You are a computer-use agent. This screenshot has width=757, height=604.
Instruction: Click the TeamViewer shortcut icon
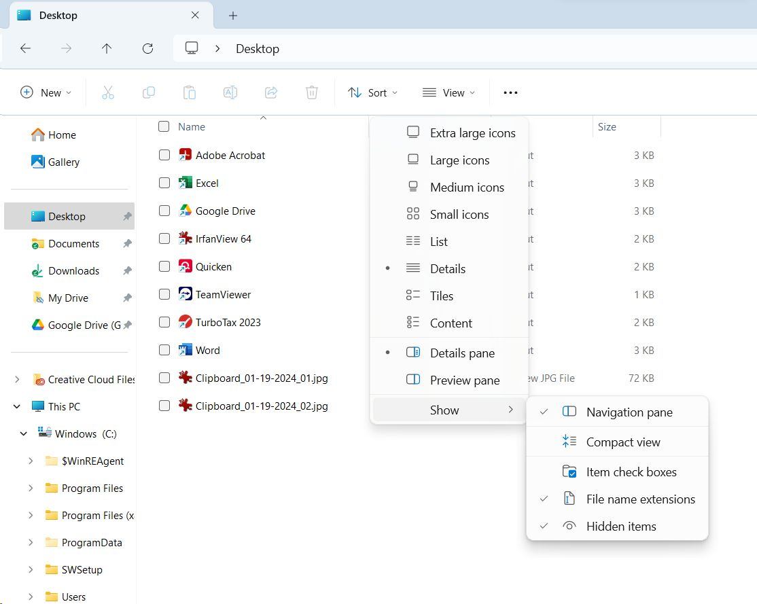click(x=185, y=294)
